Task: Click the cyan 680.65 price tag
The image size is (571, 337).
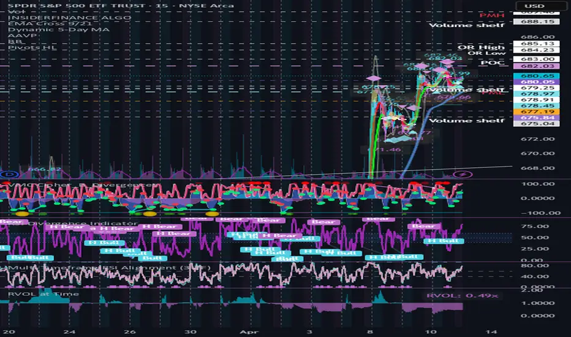Action: pos(537,76)
